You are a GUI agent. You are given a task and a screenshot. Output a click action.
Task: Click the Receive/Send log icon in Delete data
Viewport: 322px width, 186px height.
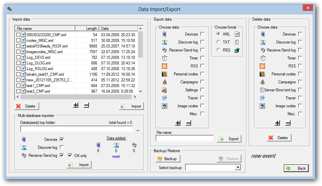pyautogui.click(x=263, y=50)
